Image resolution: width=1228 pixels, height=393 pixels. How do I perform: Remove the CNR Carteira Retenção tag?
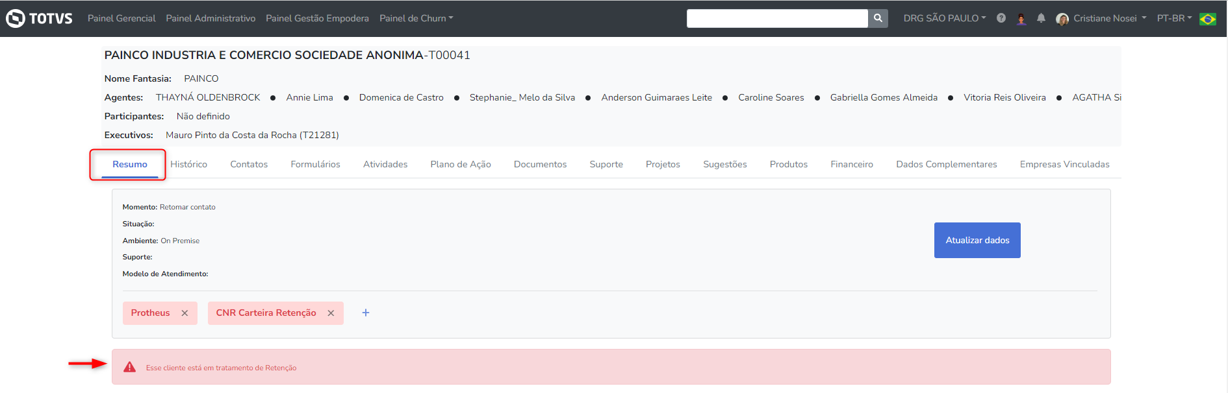(331, 313)
